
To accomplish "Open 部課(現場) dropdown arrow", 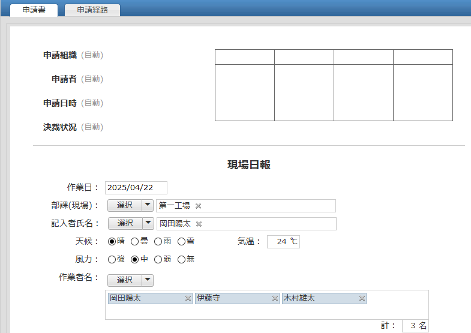I will tap(148, 205).
